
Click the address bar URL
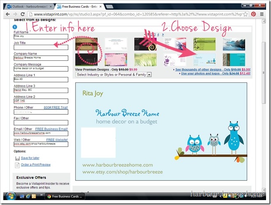138,14
